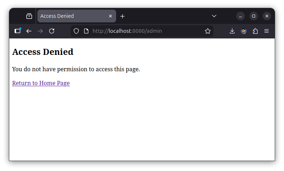The image size is (284, 171).
Task: Maximize the browser window
Action: coord(254,16)
